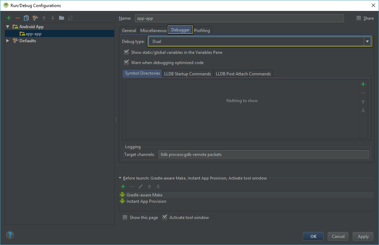Switch to the LLDB Startup Commands tab

pos(187,74)
